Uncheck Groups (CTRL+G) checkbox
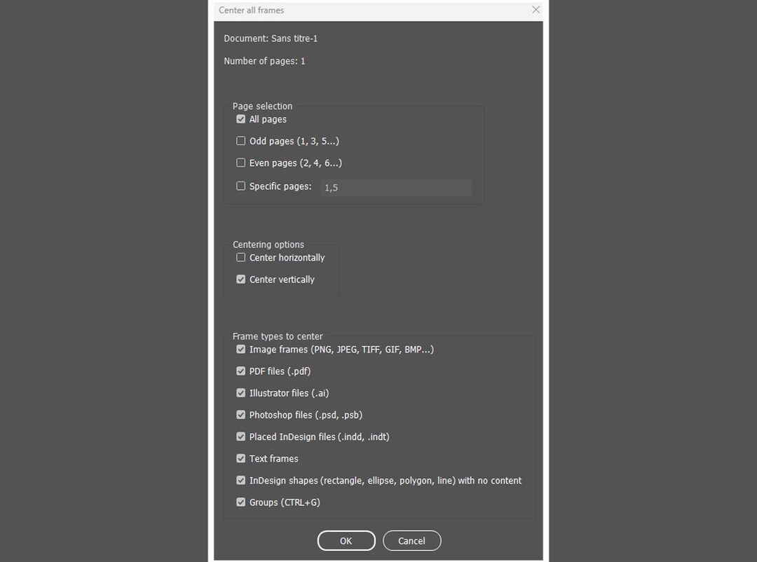Image resolution: width=757 pixels, height=562 pixels. pyautogui.click(x=241, y=502)
